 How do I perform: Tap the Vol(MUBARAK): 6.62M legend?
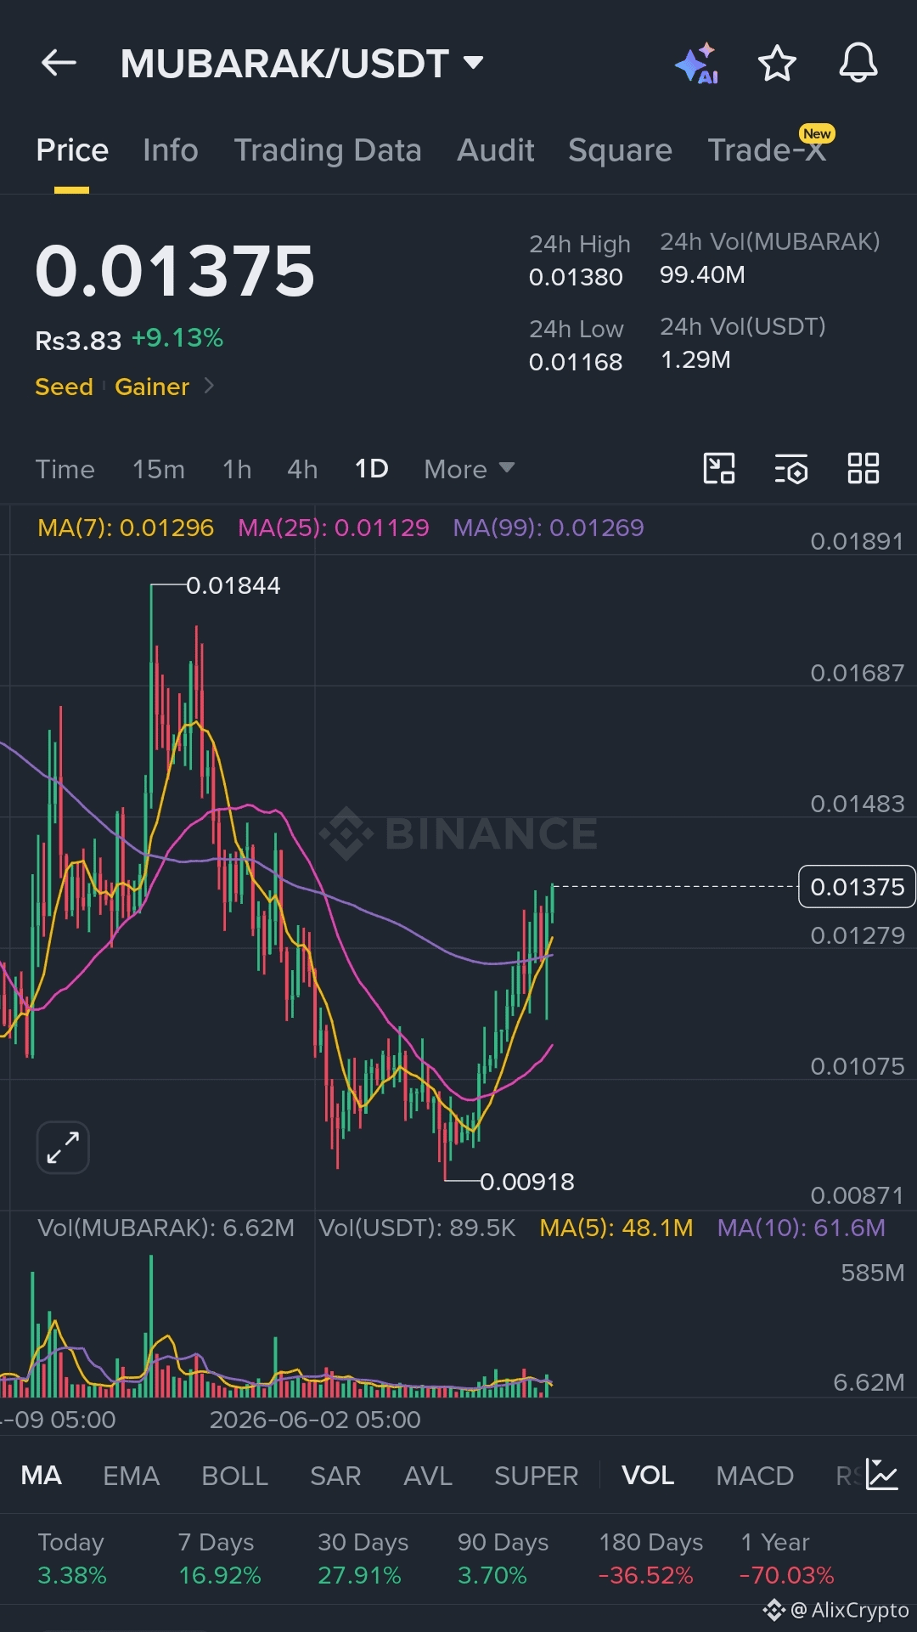pos(166,1228)
